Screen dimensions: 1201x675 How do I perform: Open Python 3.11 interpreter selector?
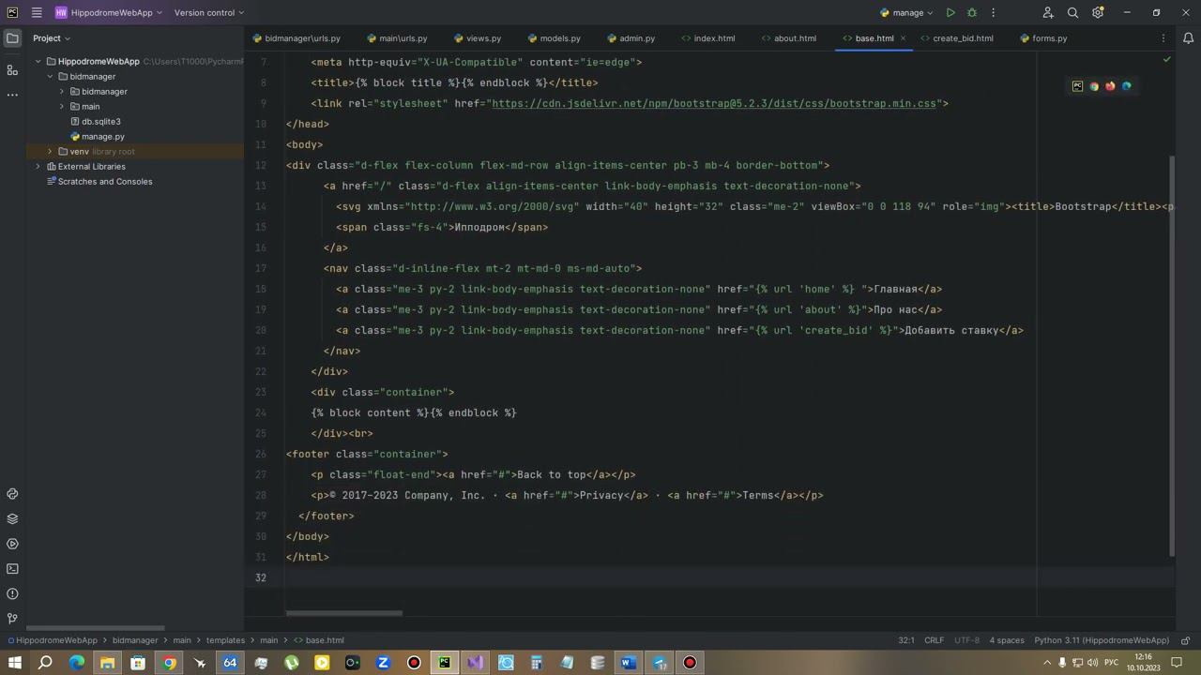[1102, 640]
